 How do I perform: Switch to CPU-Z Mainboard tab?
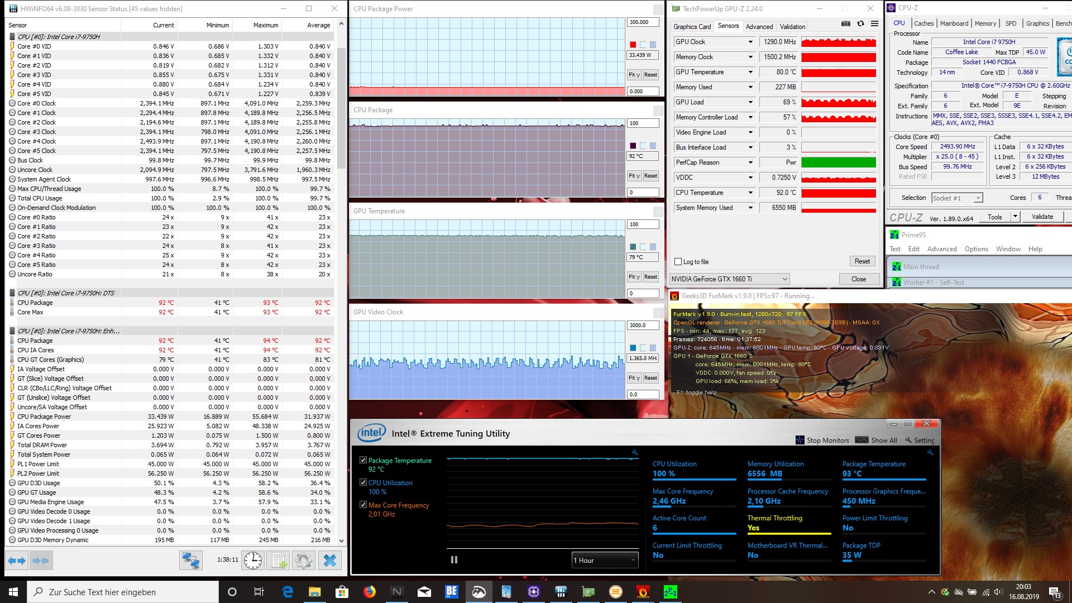tap(954, 23)
